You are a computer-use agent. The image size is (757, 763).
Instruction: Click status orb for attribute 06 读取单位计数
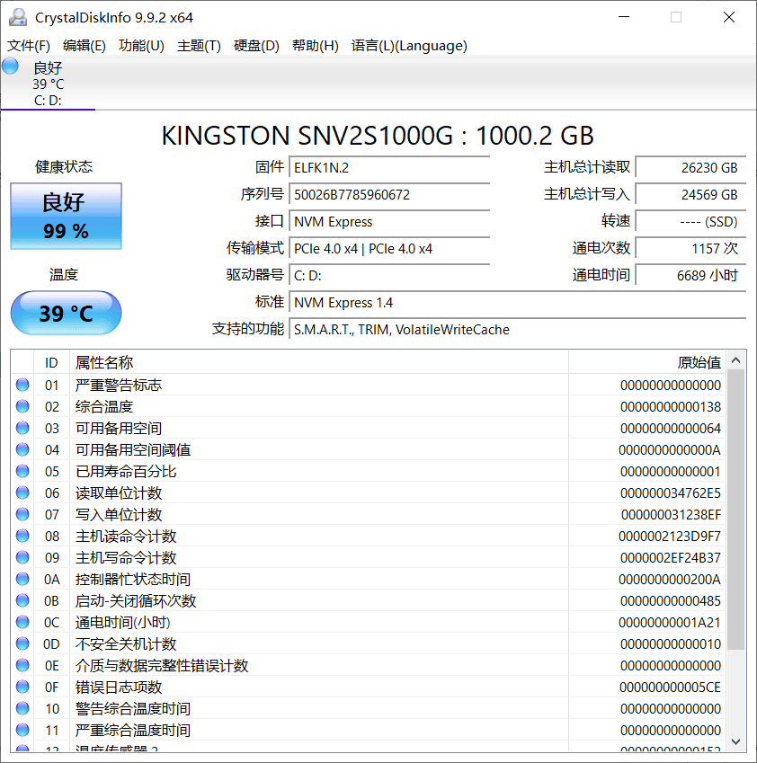coord(22,492)
